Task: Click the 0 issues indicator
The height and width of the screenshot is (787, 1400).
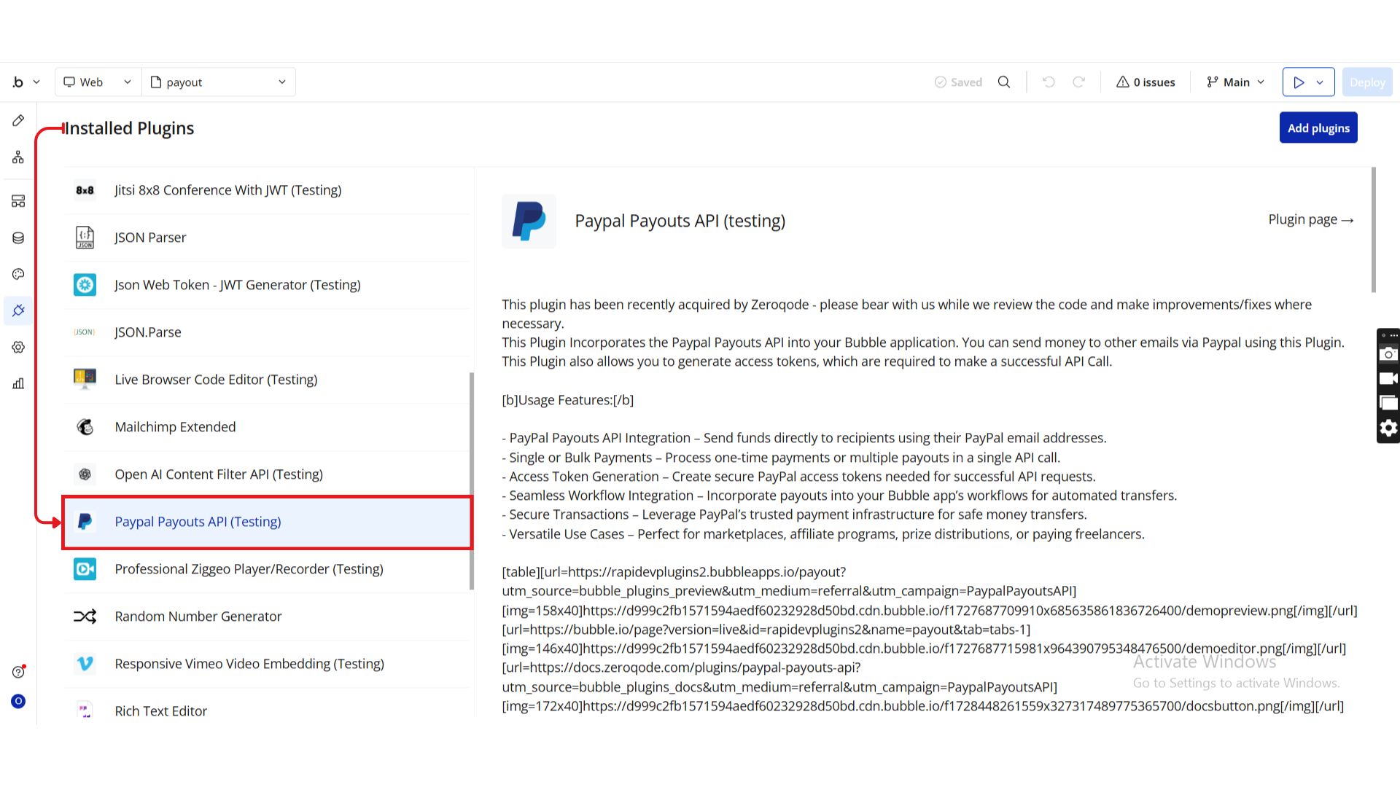Action: coord(1146,82)
